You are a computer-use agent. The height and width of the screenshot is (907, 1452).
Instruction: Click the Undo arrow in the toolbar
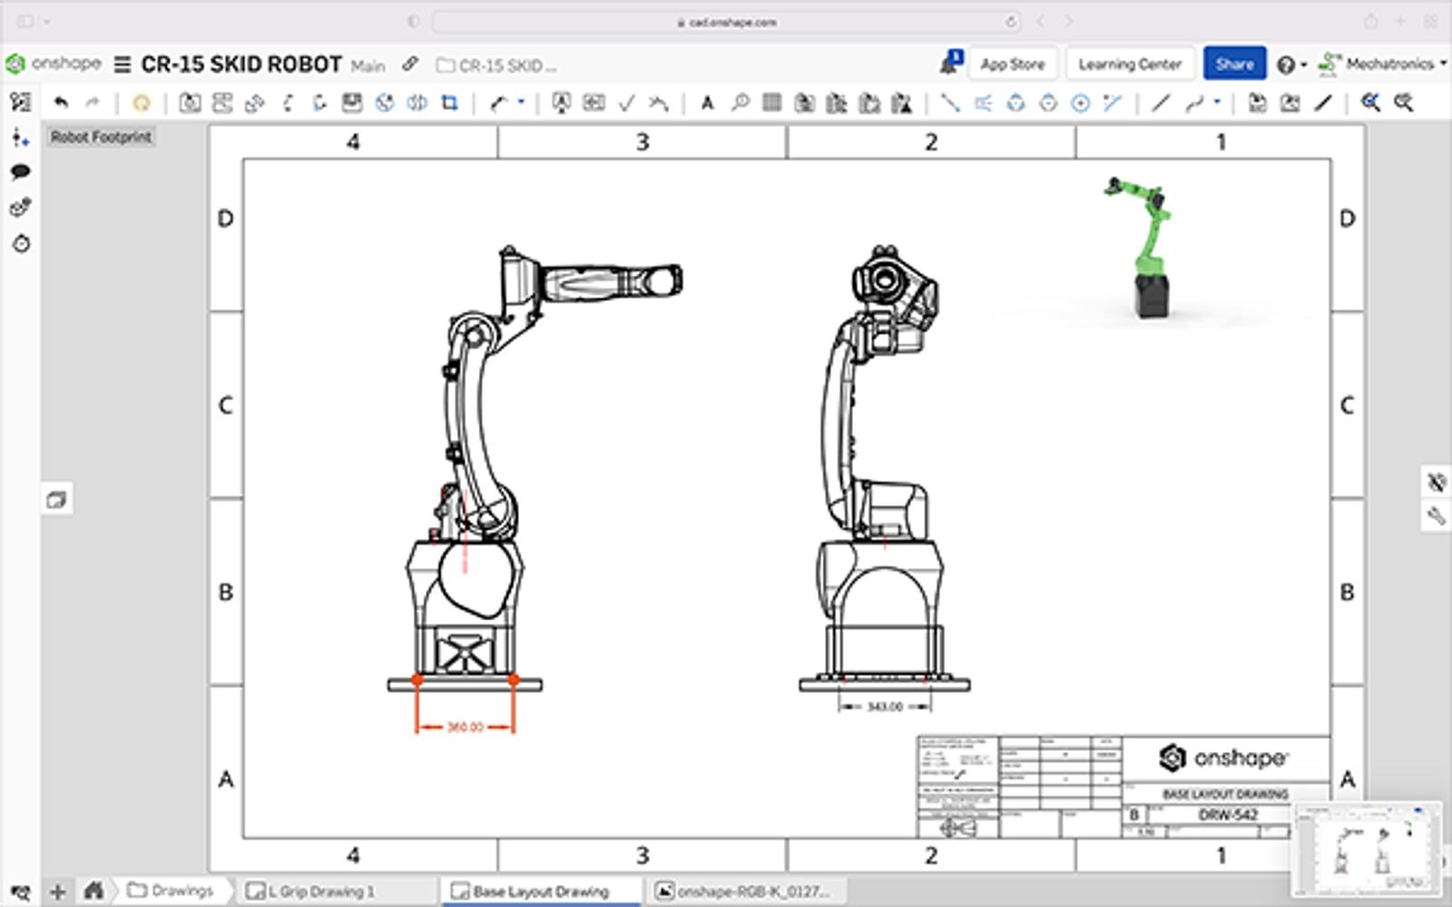61,102
